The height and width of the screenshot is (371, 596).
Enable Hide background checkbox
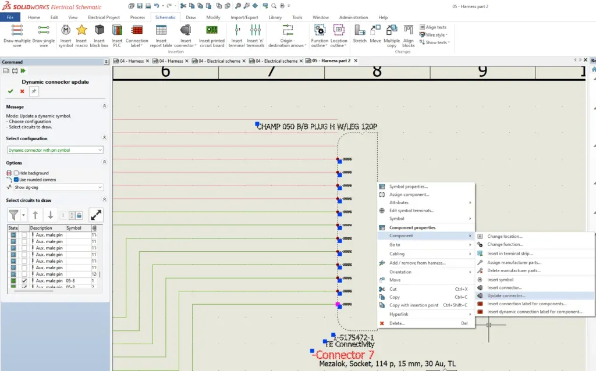coord(16,173)
